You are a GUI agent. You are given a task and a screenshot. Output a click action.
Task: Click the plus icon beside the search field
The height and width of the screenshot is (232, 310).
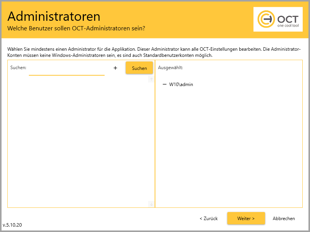point(115,68)
